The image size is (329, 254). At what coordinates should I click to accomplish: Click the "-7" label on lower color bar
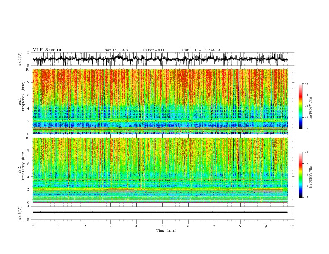tap(306, 197)
